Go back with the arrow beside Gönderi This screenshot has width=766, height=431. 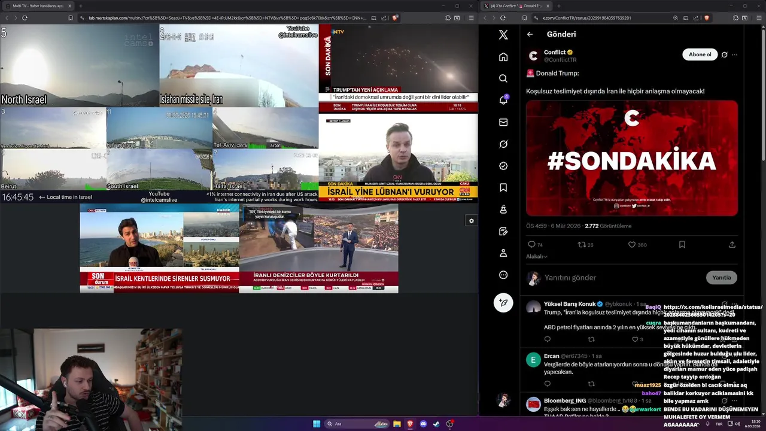tap(530, 34)
